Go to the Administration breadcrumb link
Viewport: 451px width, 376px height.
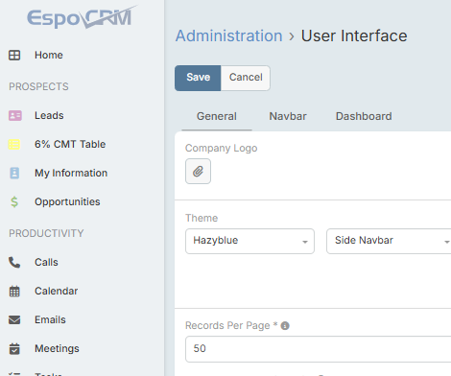pos(228,35)
